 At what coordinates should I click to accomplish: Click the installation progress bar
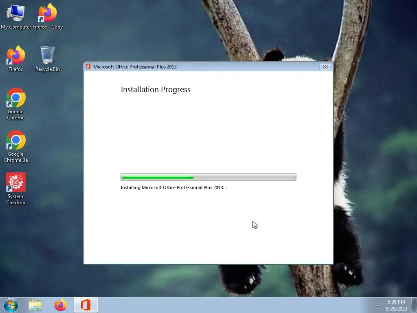point(208,177)
